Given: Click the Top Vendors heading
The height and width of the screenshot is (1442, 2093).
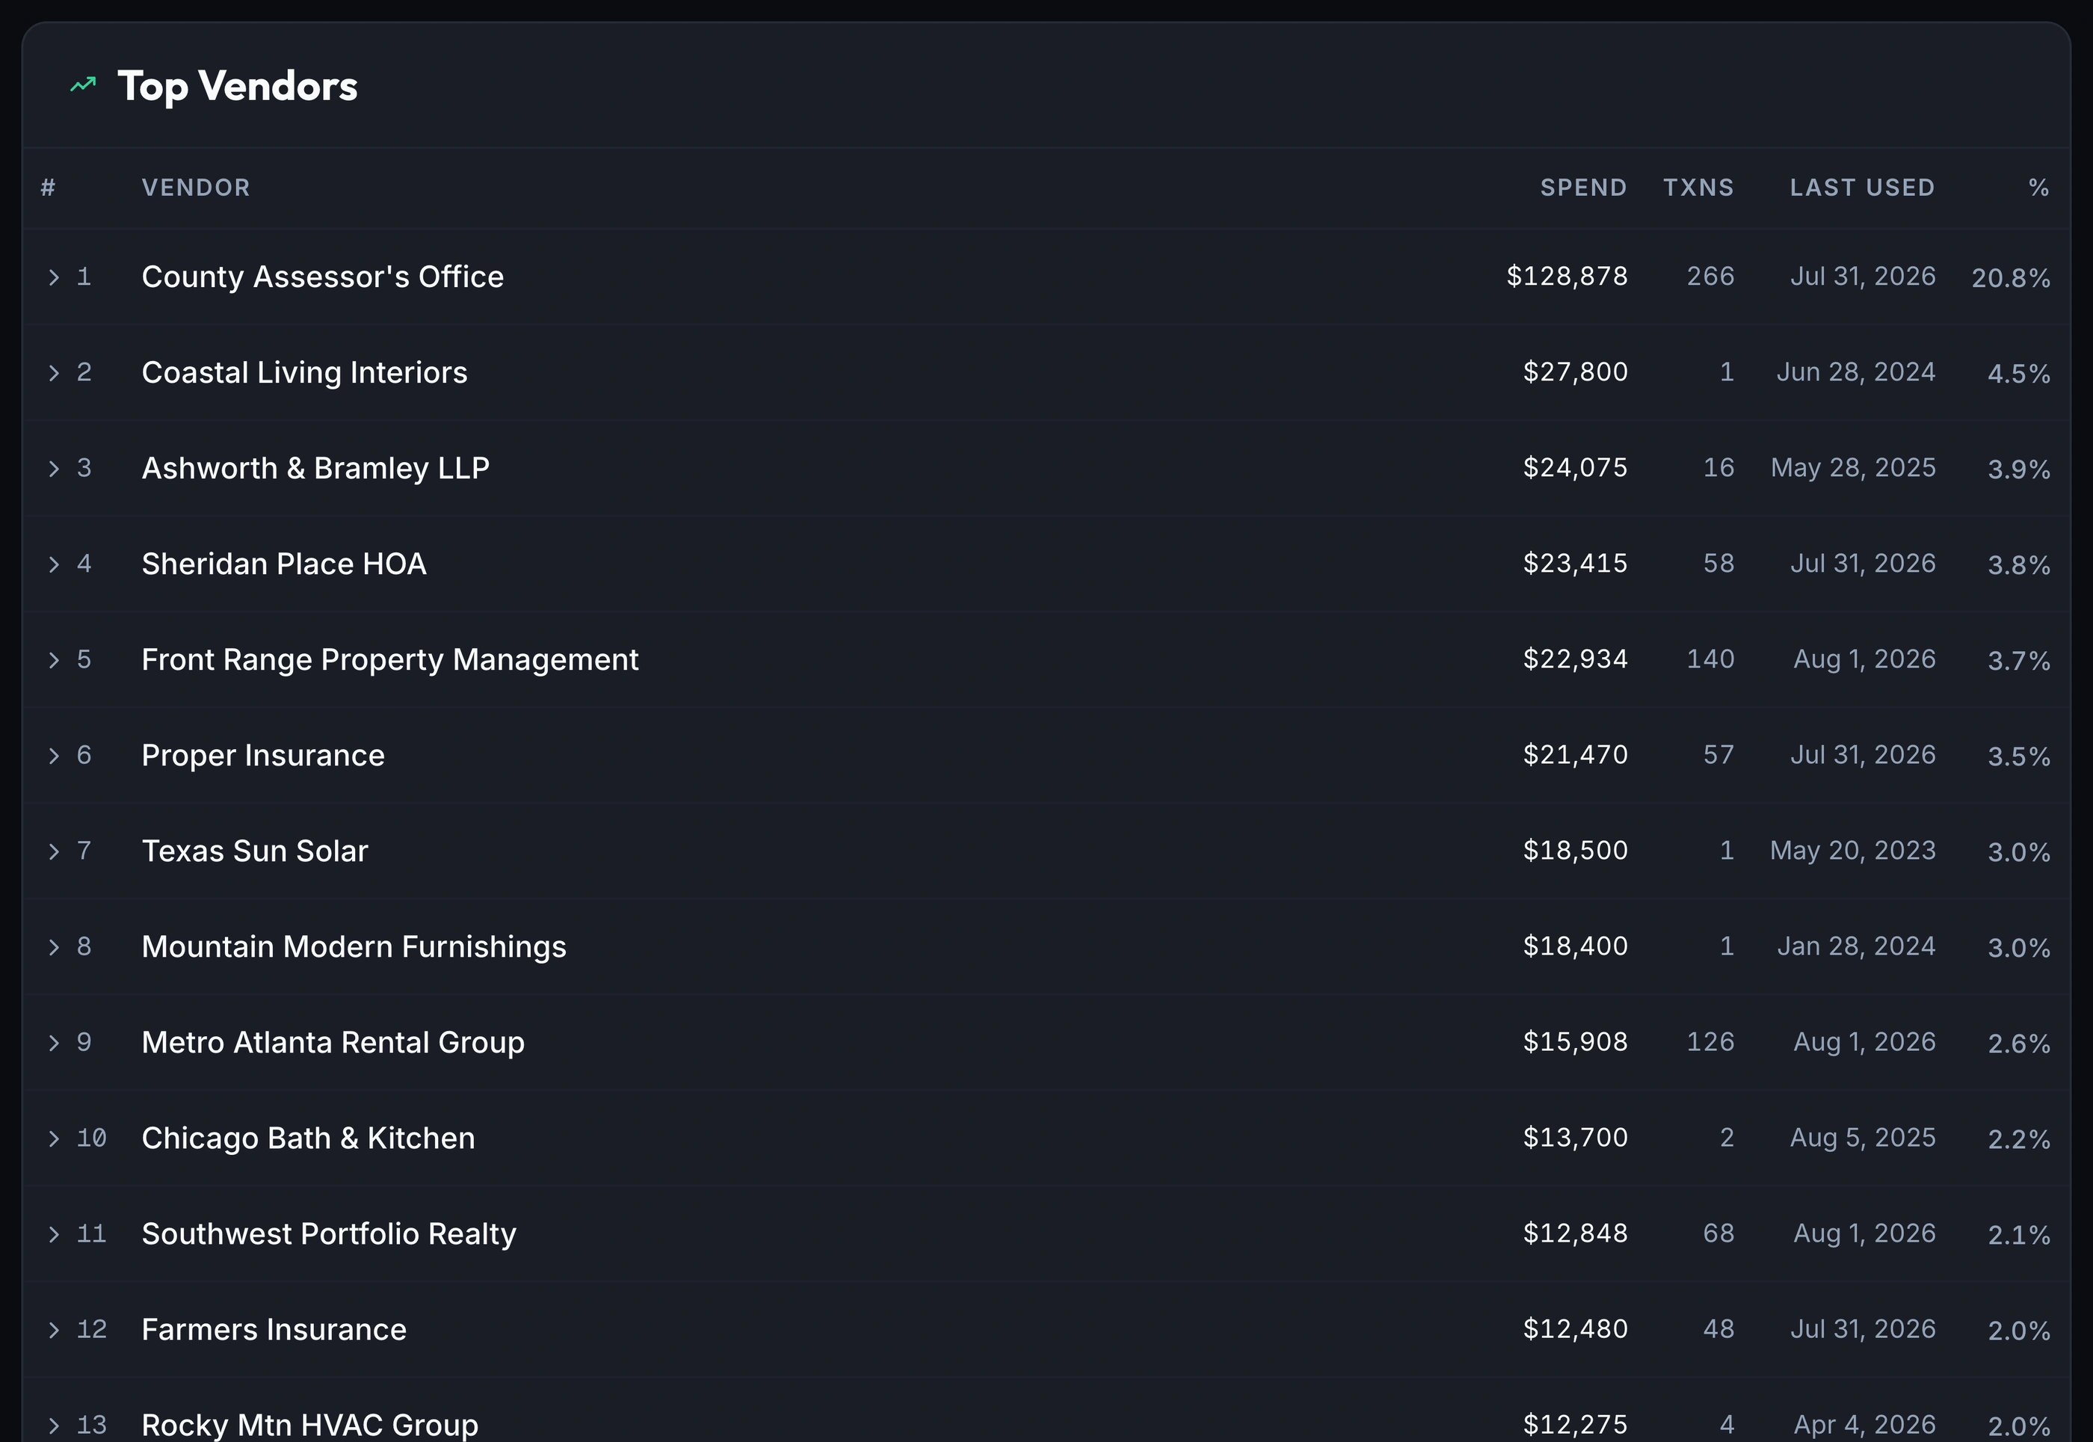Looking at the screenshot, I should pyautogui.click(x=238, y=87).
